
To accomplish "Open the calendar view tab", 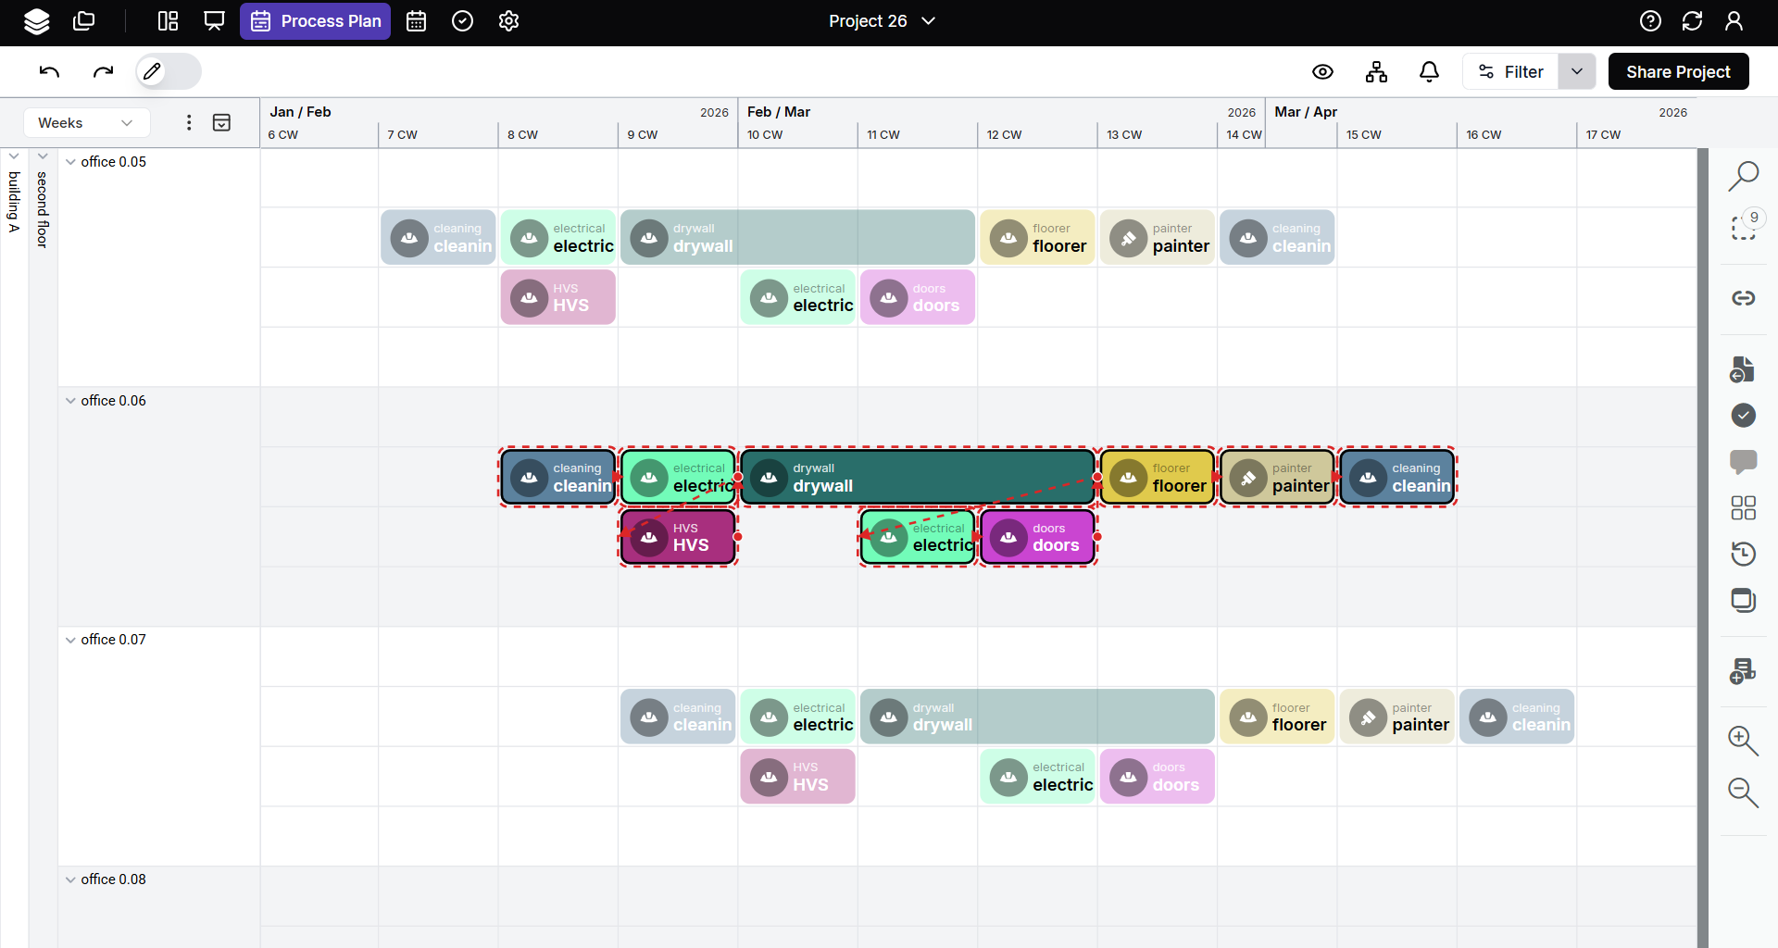I will (417, 21).
